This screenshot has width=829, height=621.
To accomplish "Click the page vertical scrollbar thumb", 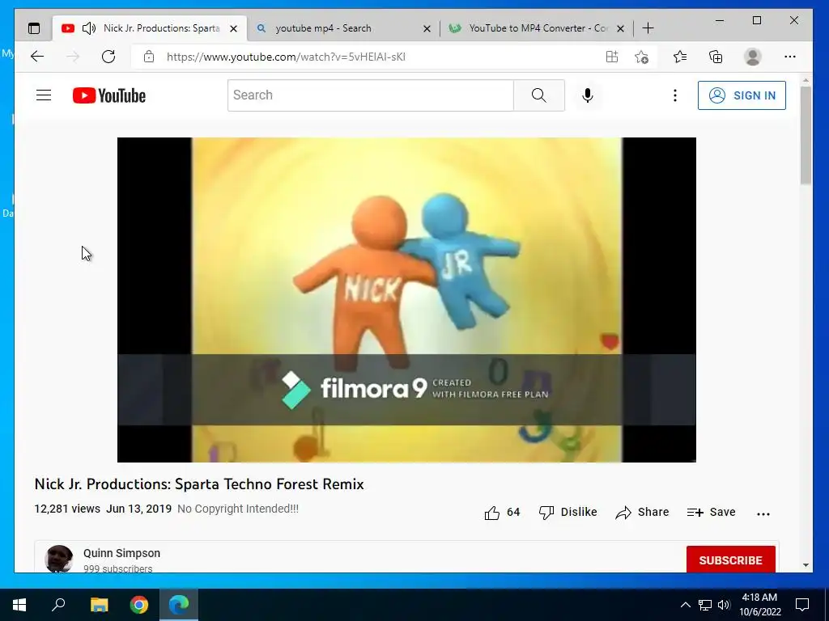I will 806,135.
